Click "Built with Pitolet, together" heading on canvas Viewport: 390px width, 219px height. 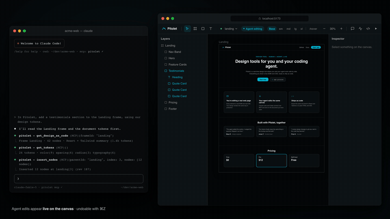[271, 122]
